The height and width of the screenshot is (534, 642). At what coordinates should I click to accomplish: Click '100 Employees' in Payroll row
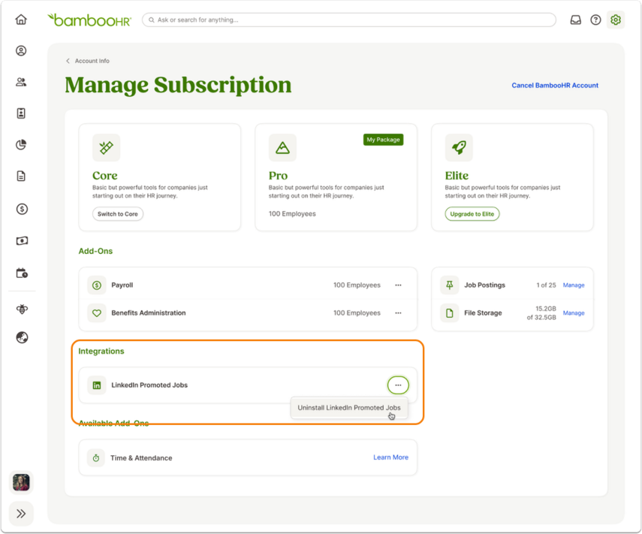[357, 285]
